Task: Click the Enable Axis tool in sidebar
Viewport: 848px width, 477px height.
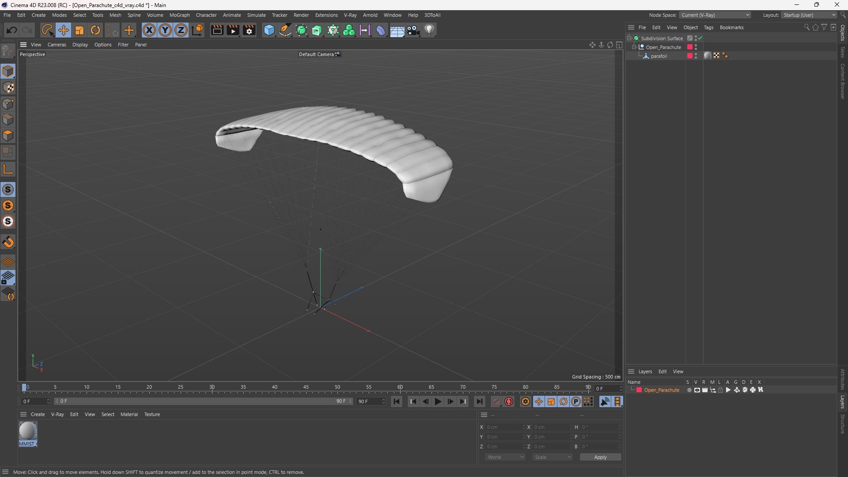Action: [x=8, y=169]
